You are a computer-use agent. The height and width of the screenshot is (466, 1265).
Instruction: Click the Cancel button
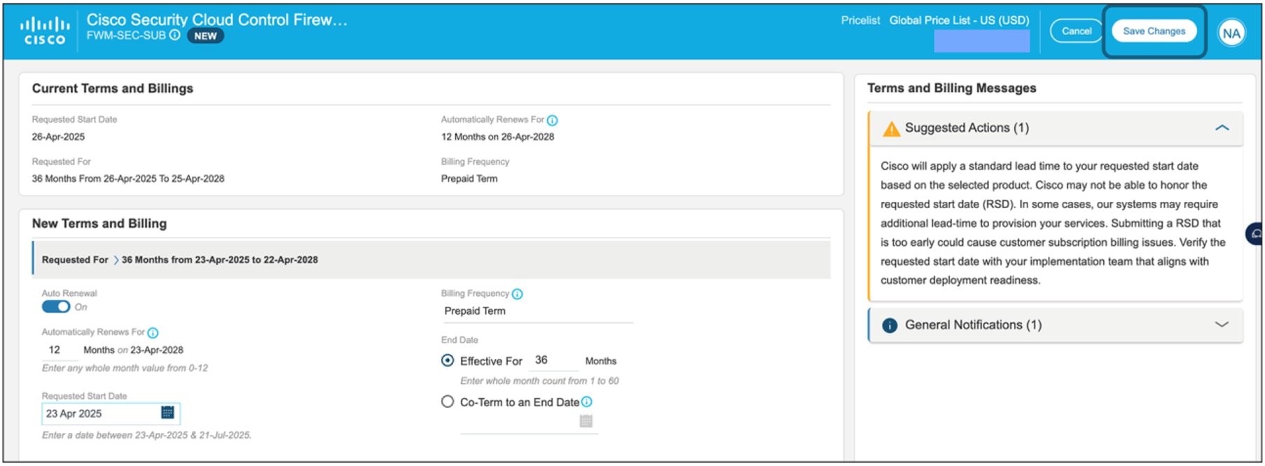1076,31
